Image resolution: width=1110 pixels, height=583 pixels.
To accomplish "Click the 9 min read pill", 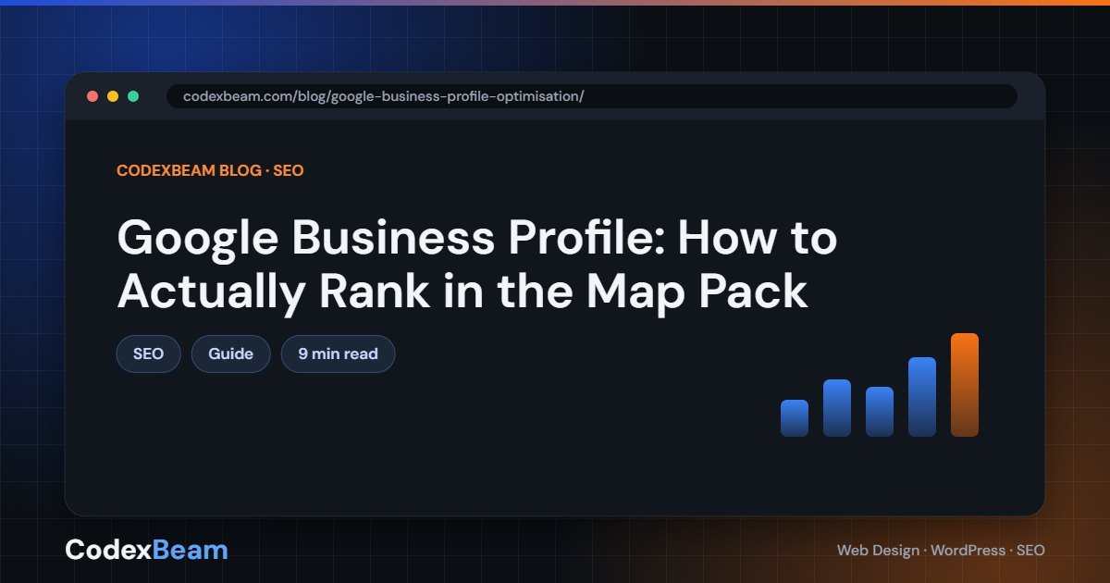I will click(339, 354).
